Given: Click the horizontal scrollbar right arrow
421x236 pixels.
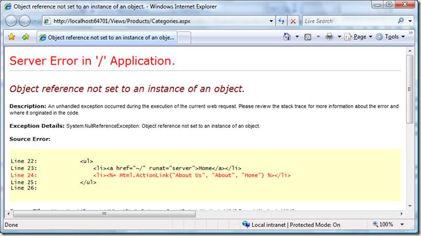Looking at the screenshot, I should pos(401,214).
